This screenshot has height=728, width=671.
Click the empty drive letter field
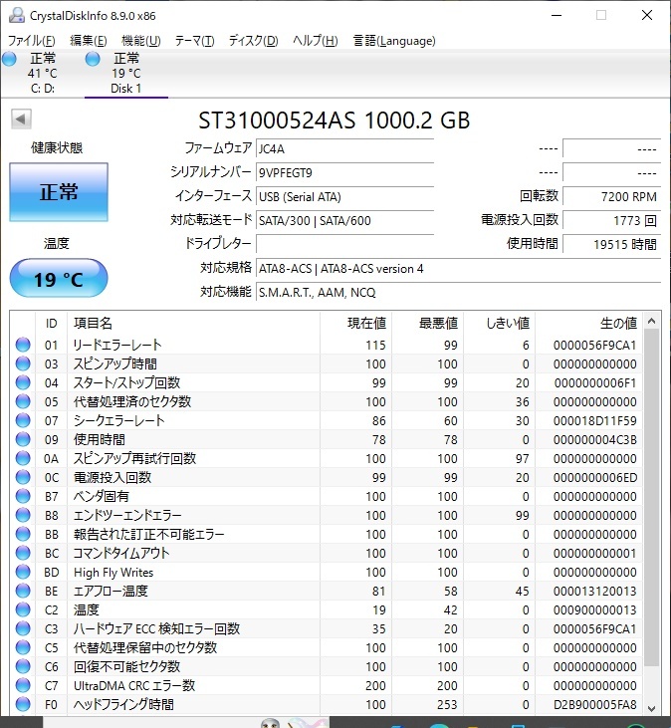click(x=344, y=244)
